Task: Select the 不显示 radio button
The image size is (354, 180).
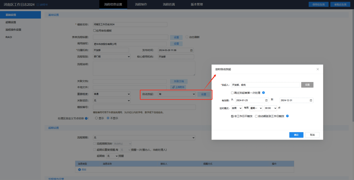Action: [108, 118]
